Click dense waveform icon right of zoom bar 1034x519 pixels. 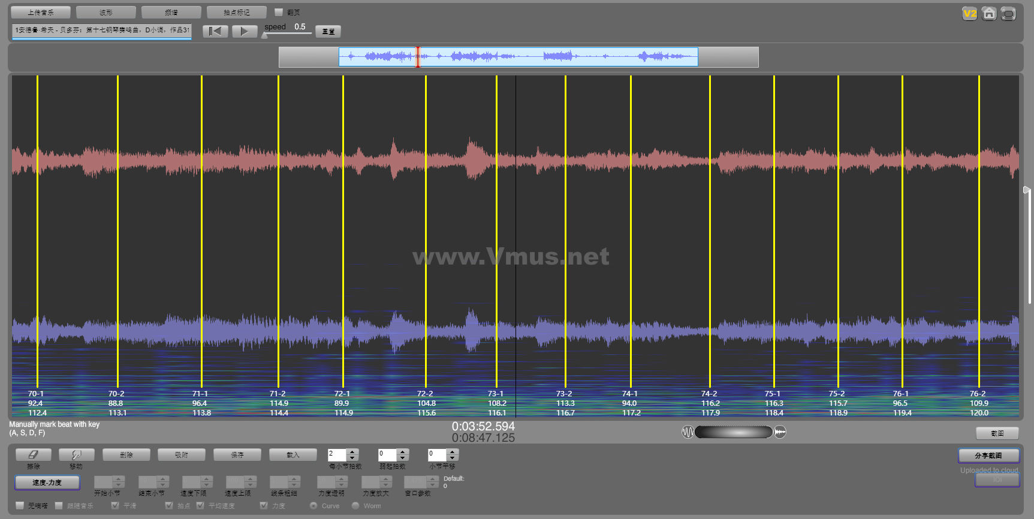click(780, 432)
